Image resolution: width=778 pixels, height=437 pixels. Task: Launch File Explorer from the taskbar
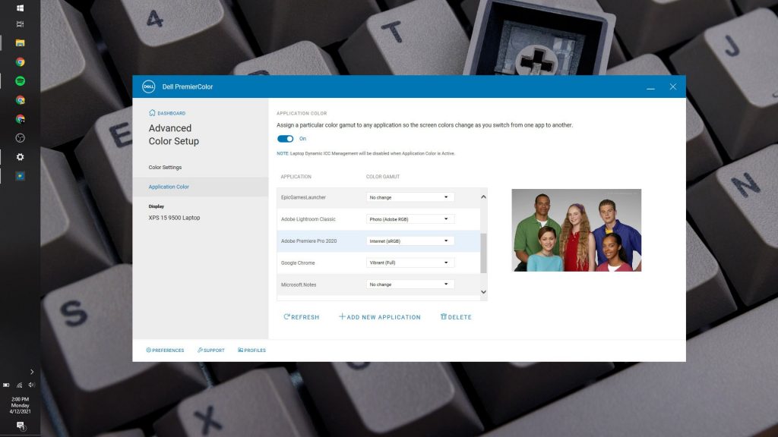[20, 43]
